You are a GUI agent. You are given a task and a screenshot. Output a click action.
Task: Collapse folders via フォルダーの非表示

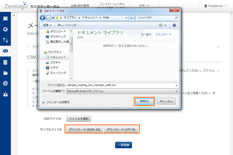(x=56, y=102)
